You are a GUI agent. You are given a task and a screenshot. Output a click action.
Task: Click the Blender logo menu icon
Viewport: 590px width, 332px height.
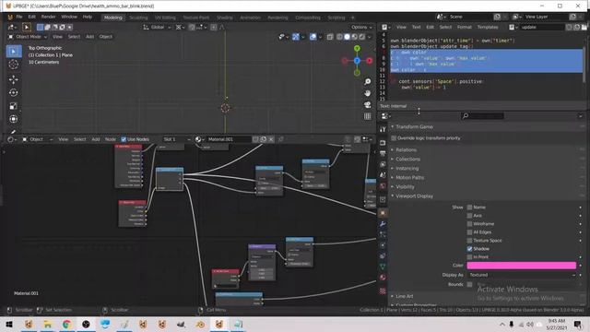pos(10,17)
